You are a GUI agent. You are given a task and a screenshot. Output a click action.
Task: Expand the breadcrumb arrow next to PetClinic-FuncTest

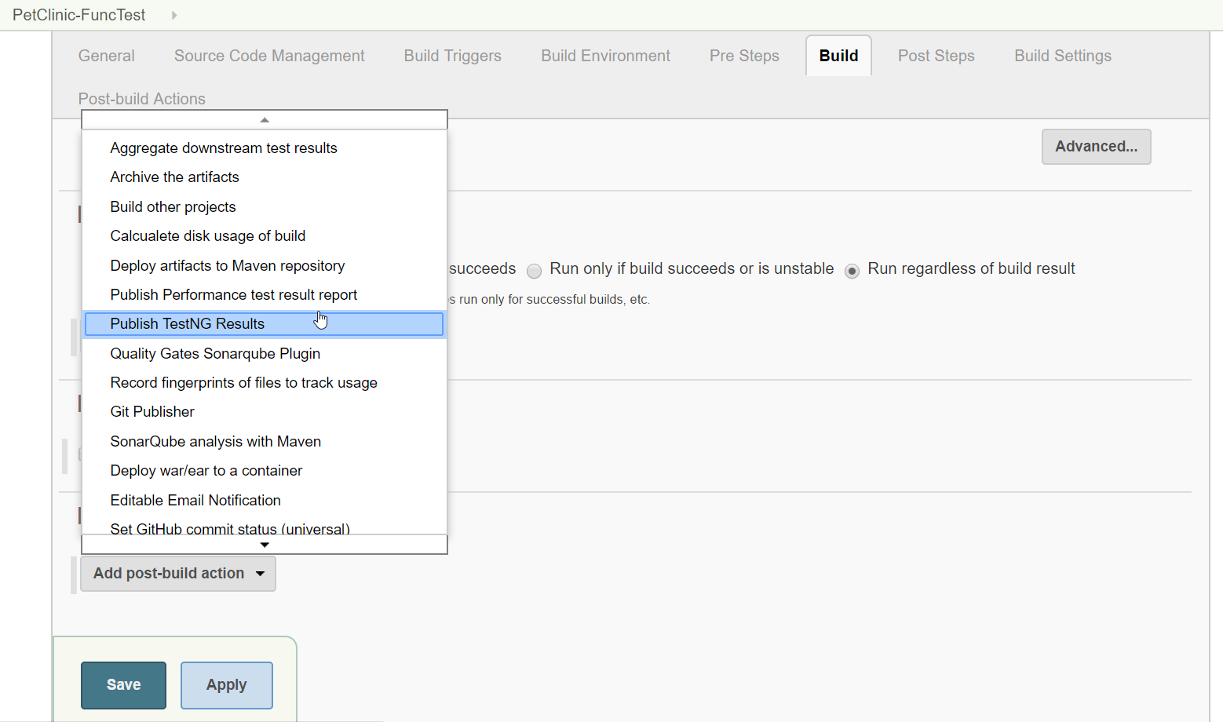click(x=174, y=15)
